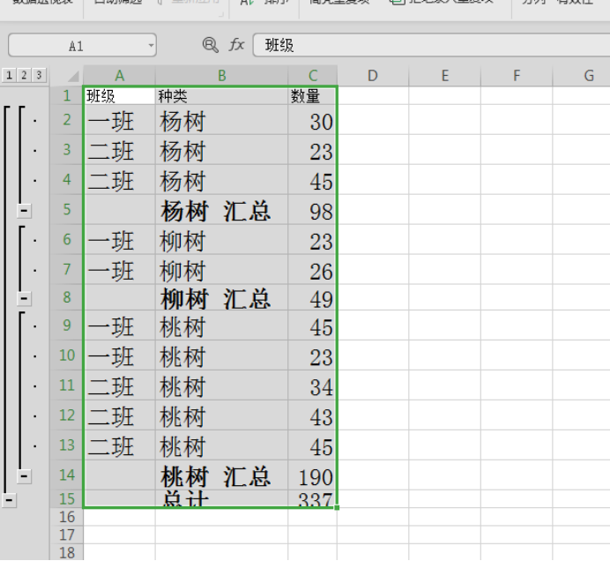Click cell B9 containing 桃树

click(x=222, y=325)
